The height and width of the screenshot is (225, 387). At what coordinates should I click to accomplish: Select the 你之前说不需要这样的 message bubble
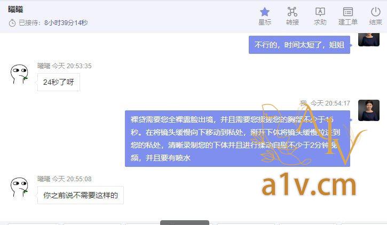81,195
